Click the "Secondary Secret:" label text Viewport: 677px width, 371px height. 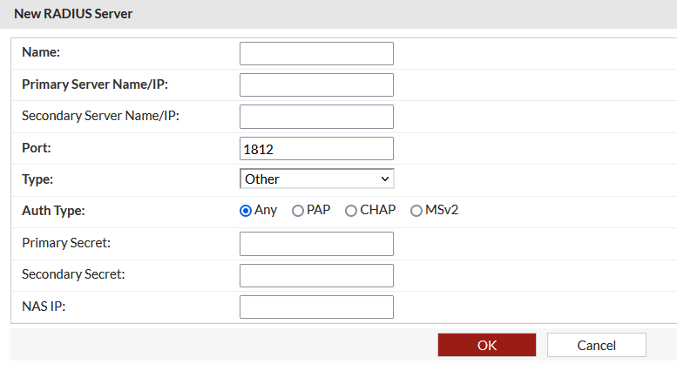click(73, 274)
